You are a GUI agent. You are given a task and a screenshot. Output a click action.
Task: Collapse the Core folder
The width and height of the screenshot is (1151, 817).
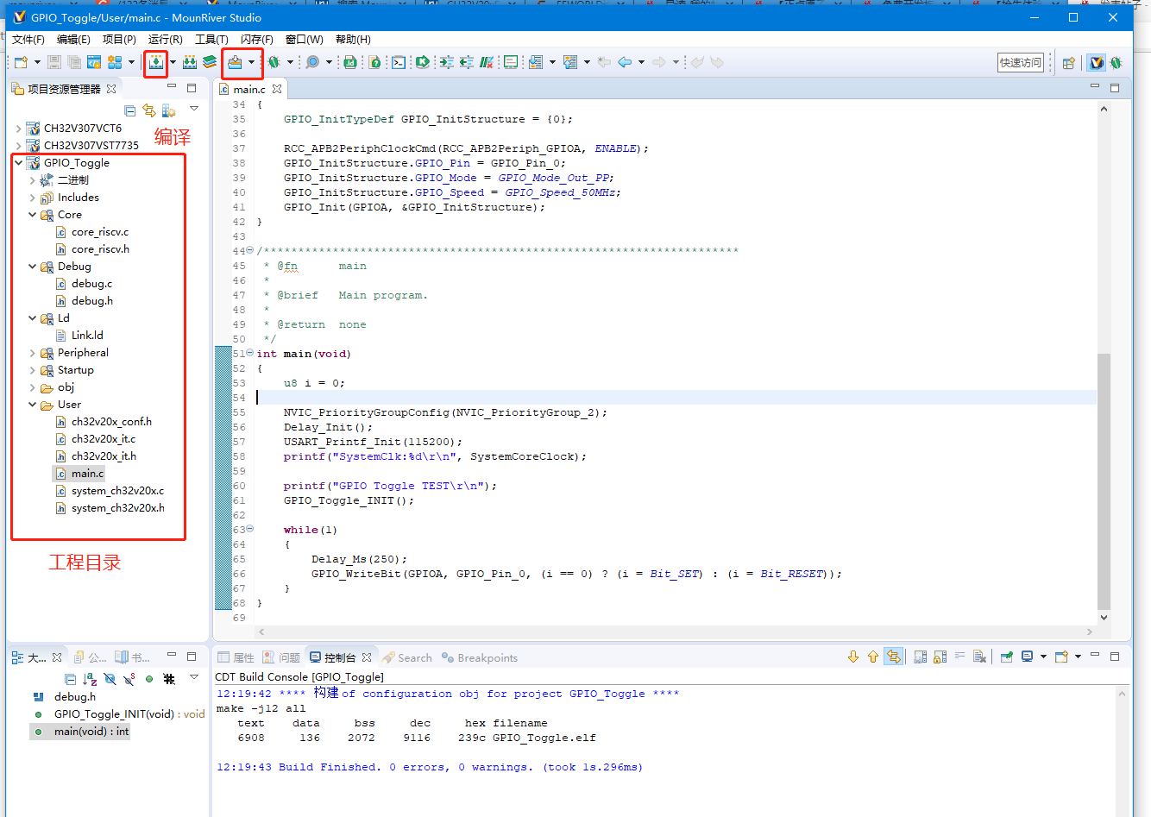[33, 214]
